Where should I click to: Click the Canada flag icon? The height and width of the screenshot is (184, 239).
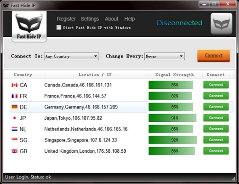click(15, 85)
